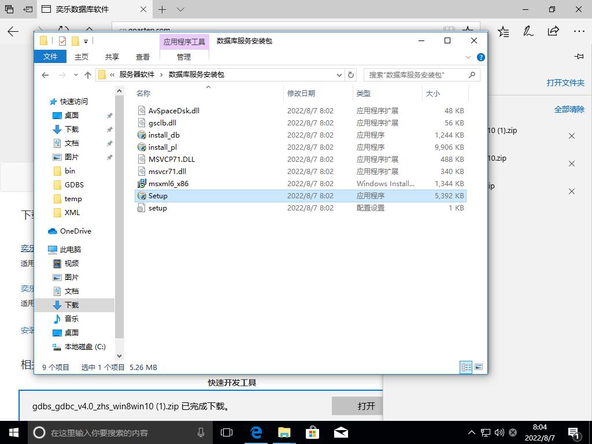The height and width of the screenshot is (444, 592).
Task: Sort files by the 修改日期 column header
Action: tap(301, 93)
